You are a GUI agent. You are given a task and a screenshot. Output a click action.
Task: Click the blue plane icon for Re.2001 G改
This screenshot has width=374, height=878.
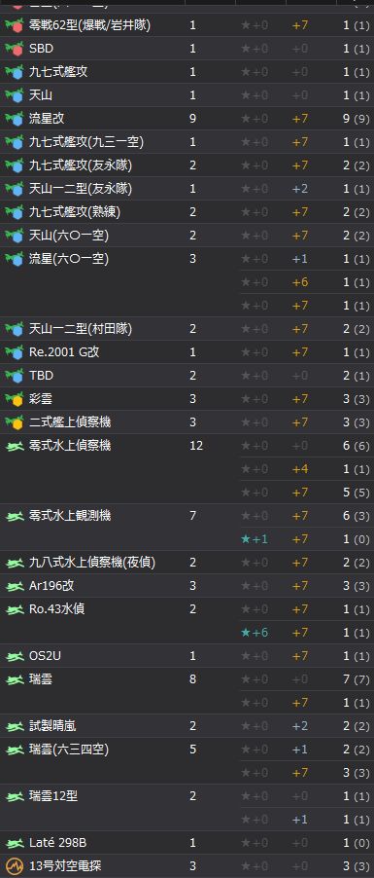pos(14,352)
